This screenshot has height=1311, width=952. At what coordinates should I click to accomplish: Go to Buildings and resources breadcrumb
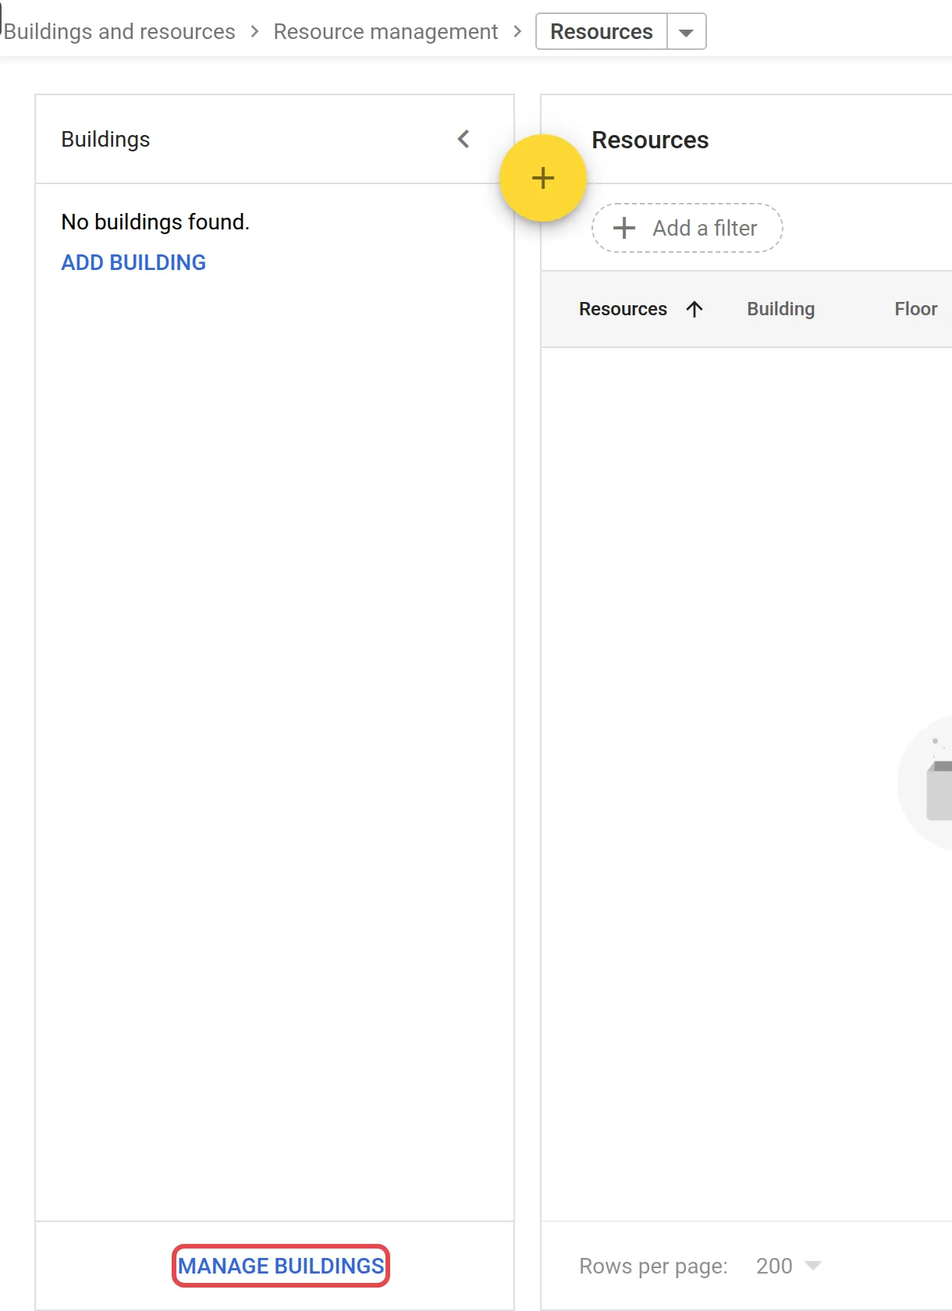point(119,32)
